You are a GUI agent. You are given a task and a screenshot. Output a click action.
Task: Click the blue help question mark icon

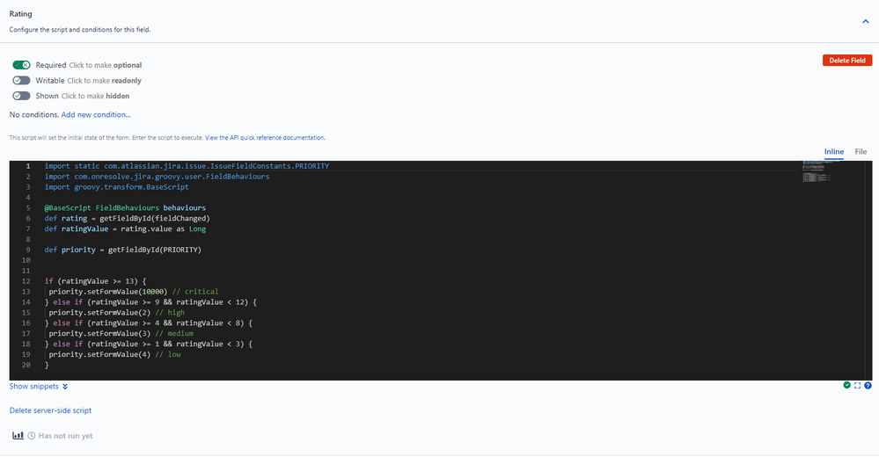tap(868, 385)
